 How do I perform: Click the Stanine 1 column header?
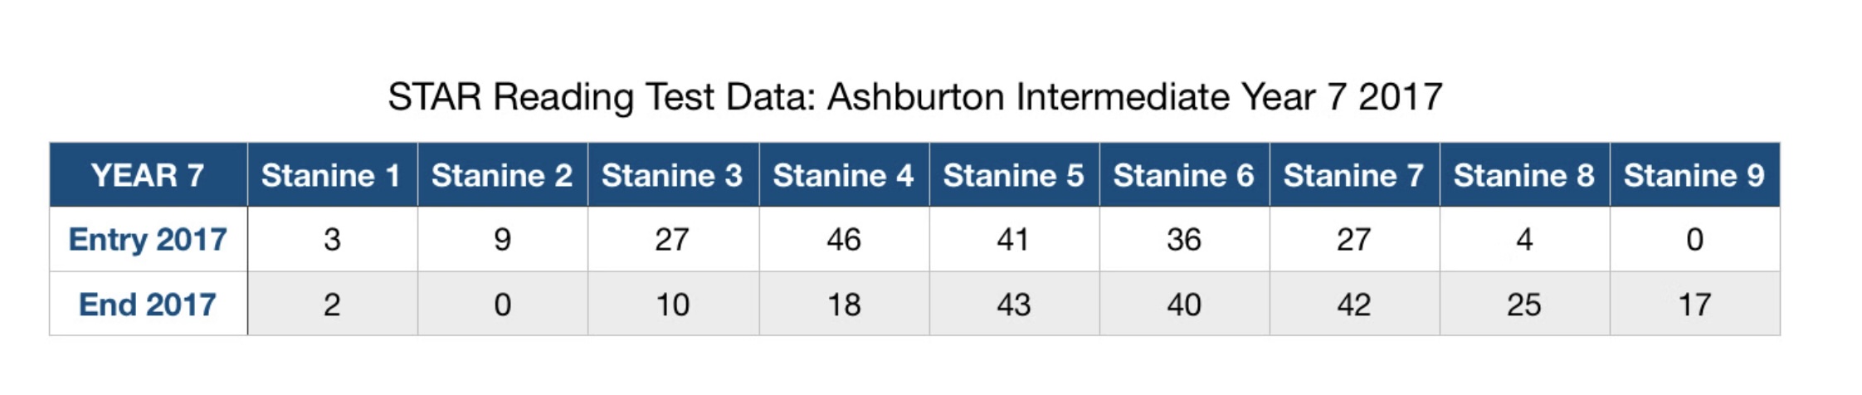tap(331, 175)
